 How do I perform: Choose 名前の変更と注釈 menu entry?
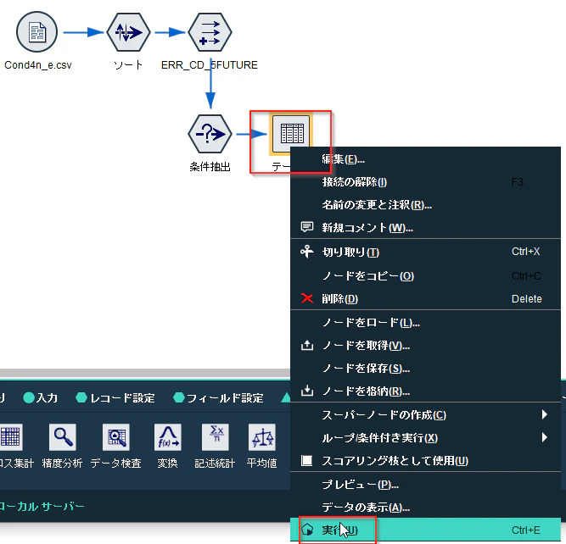(425, 205)
